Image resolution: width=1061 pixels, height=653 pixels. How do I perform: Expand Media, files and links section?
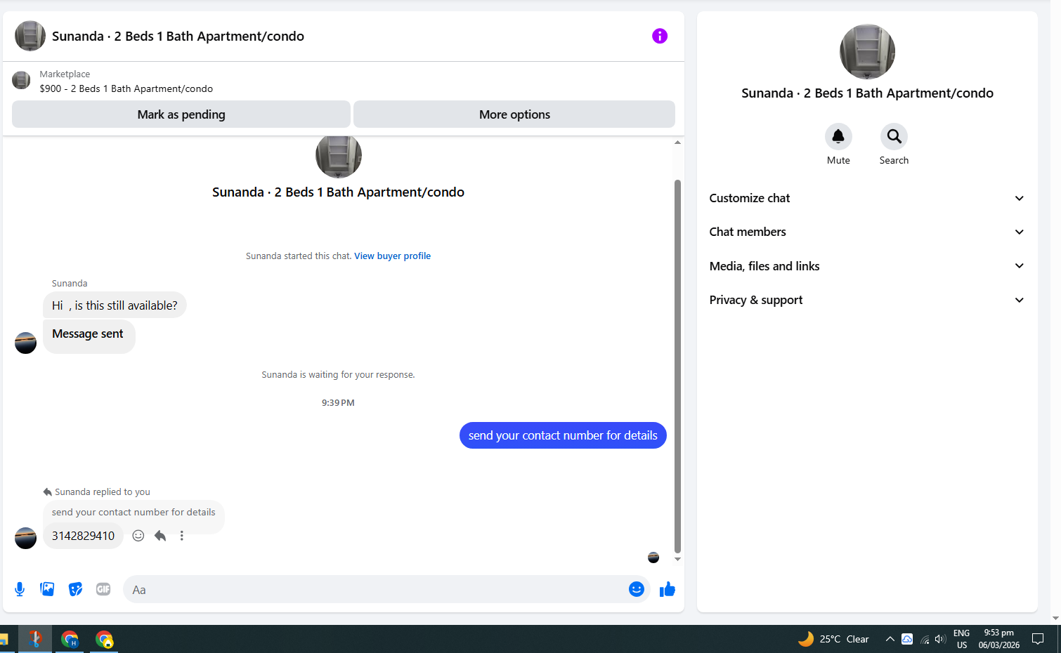pos(866,266)
